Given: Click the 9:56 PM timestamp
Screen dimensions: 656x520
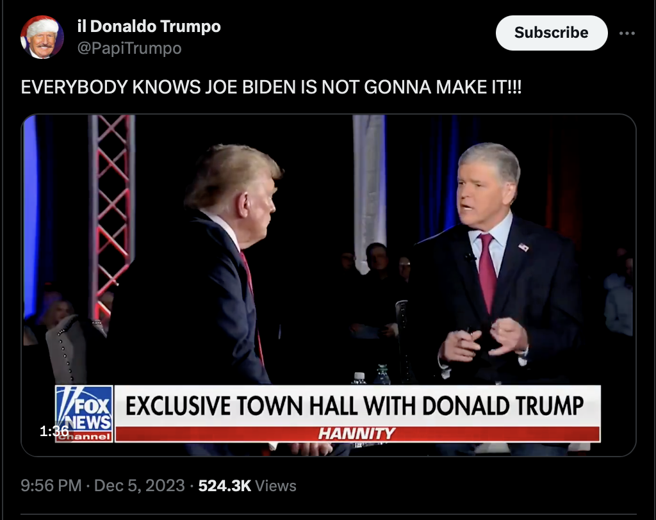Looking at the screenshot, I should click(51, 485).
